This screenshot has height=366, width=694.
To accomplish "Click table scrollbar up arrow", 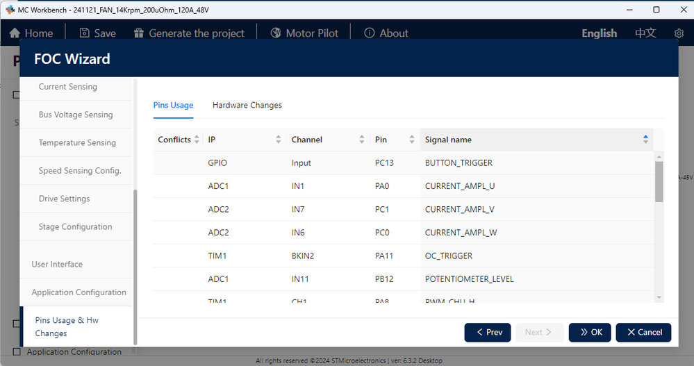I will point(659,157).
